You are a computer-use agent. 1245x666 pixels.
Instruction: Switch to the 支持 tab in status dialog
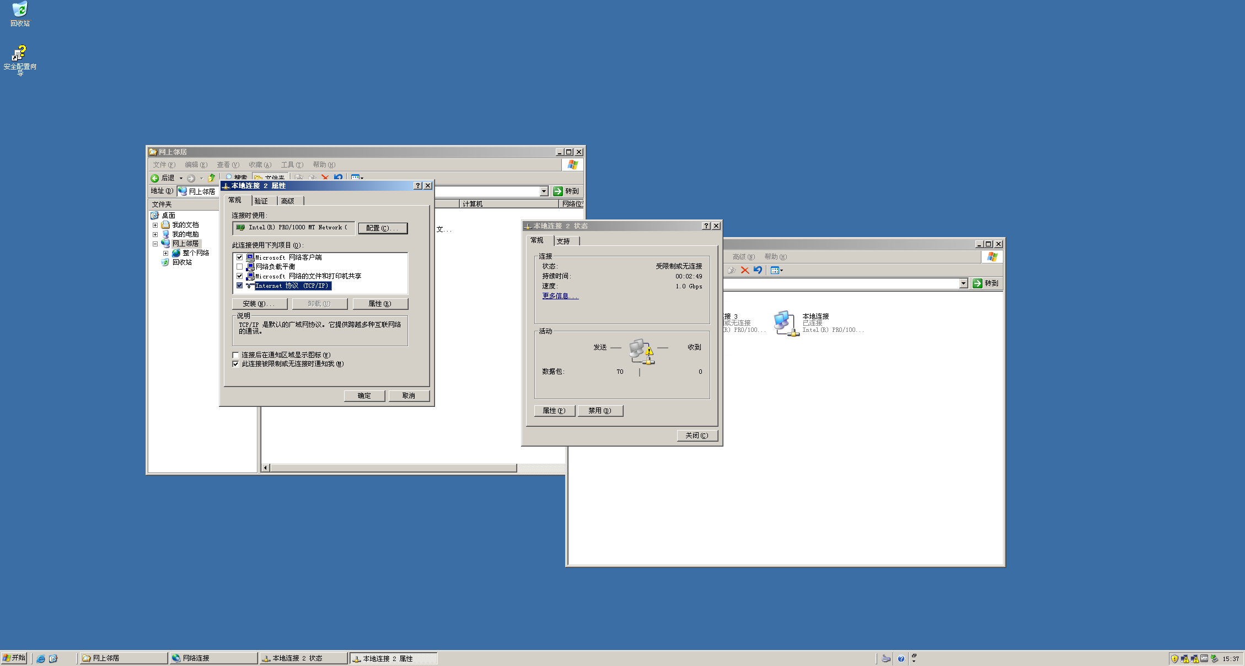[x=564, y=241]
